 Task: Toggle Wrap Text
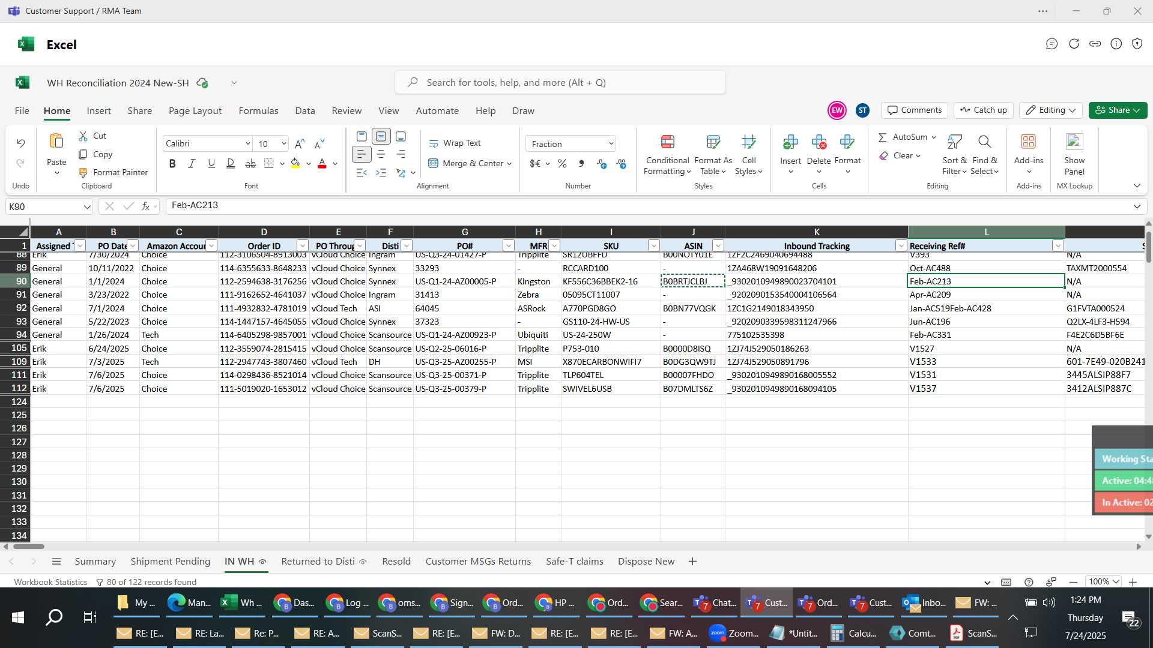[455, 143]
